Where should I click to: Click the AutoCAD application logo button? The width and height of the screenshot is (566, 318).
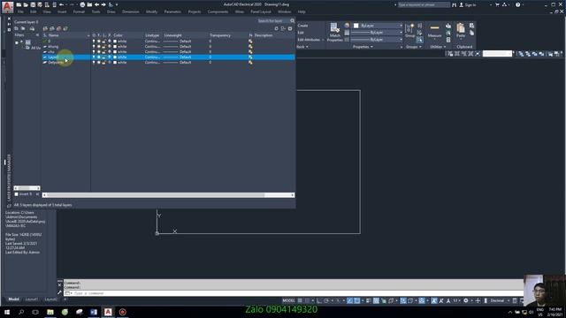tap(8, 6)
